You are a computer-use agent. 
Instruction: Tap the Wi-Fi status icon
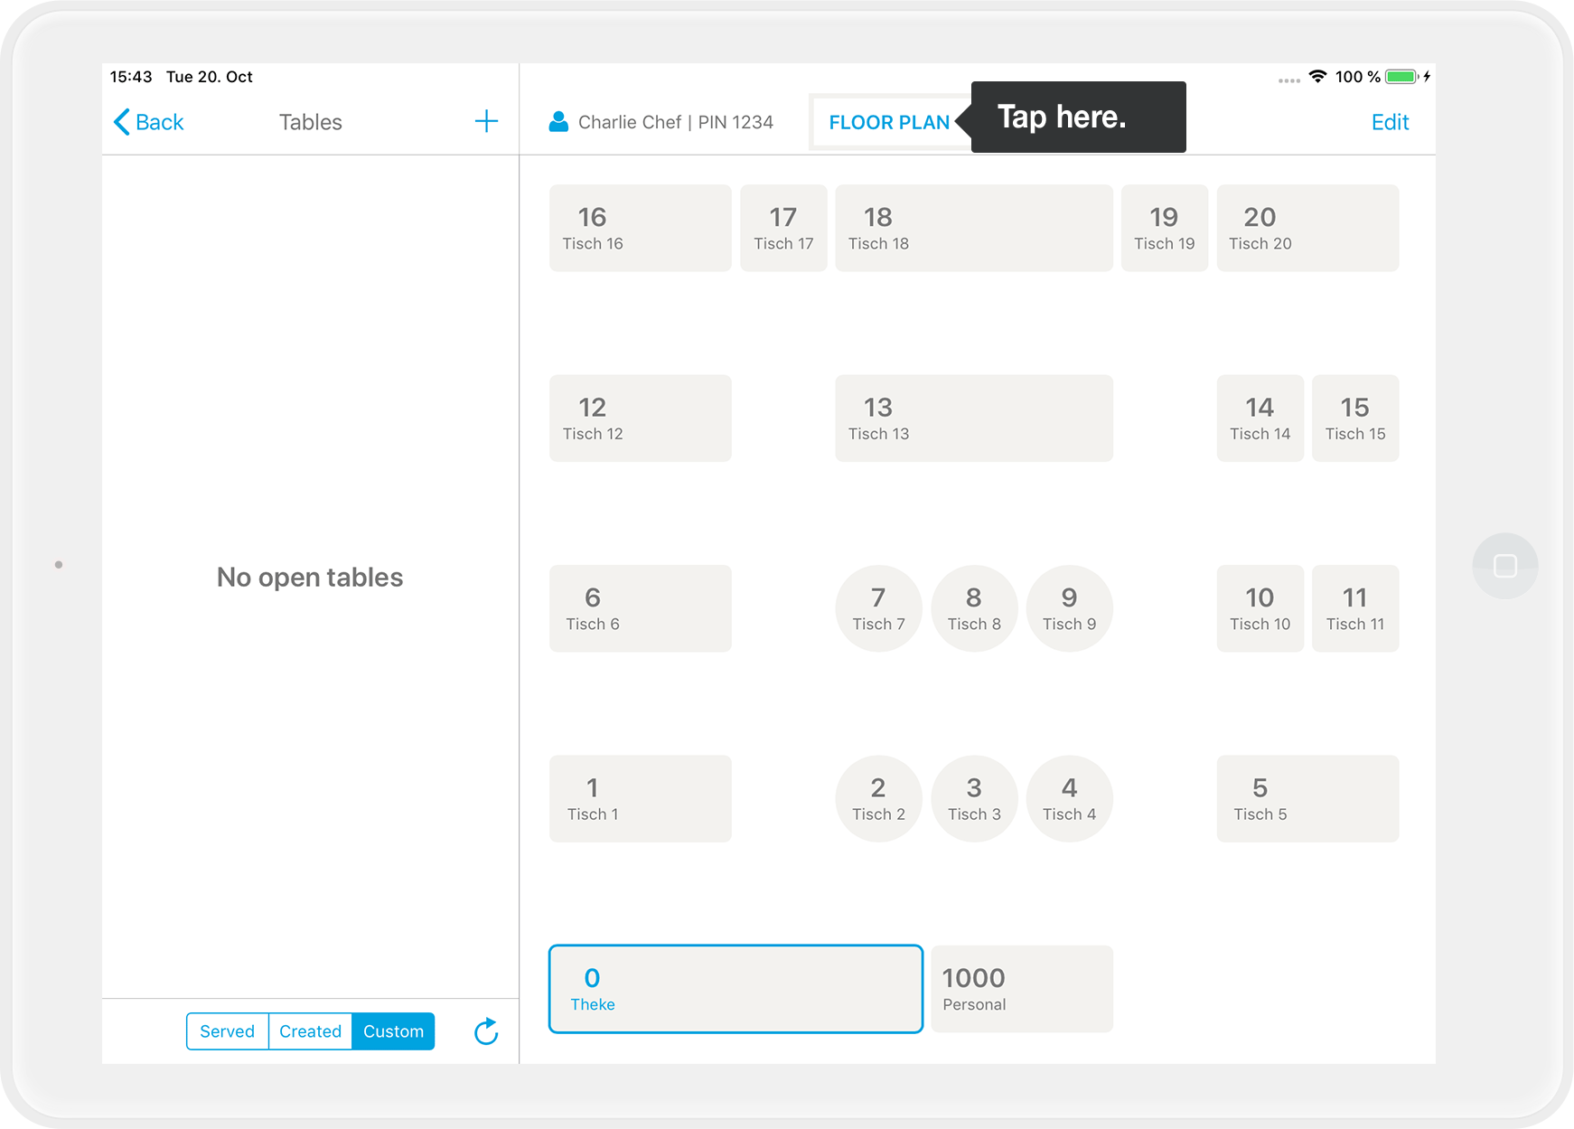point(1318,77)
